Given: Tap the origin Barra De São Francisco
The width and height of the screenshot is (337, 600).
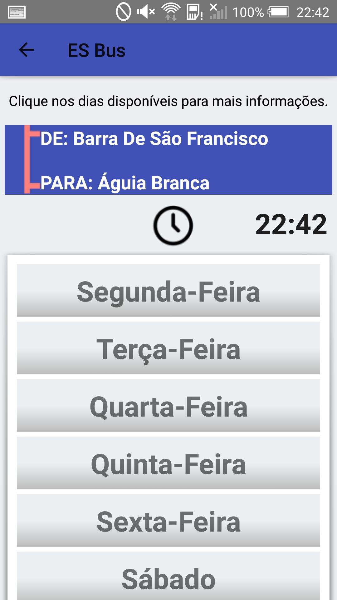Looking at the screenshot, I should [x=154, y=138].
